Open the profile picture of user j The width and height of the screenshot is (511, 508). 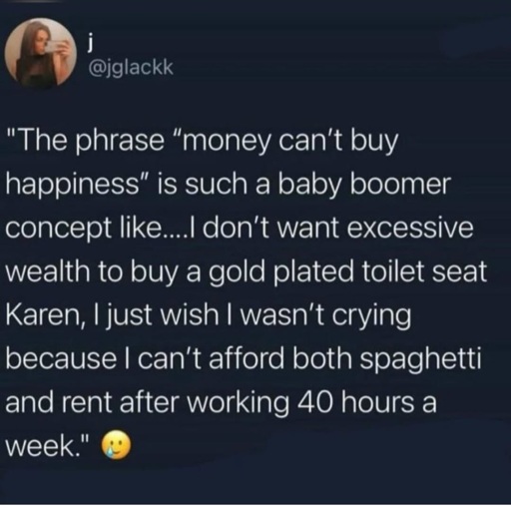[41, 53]
